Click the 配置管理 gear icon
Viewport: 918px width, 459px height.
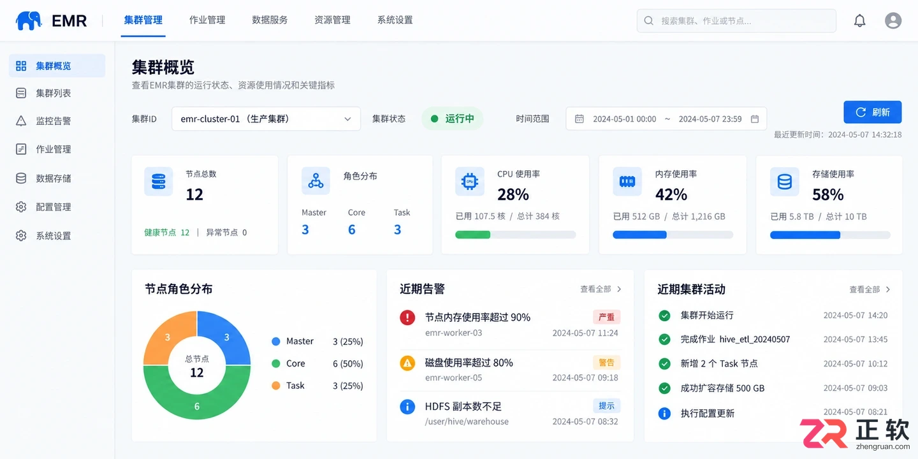(21, 207)
